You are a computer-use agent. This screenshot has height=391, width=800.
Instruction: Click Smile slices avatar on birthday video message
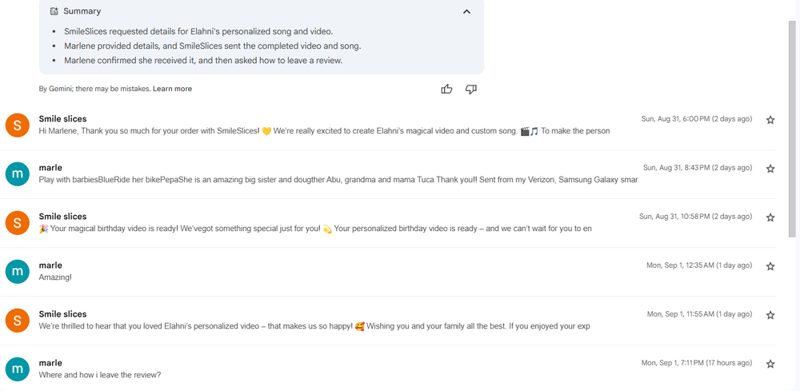(18, 223)
